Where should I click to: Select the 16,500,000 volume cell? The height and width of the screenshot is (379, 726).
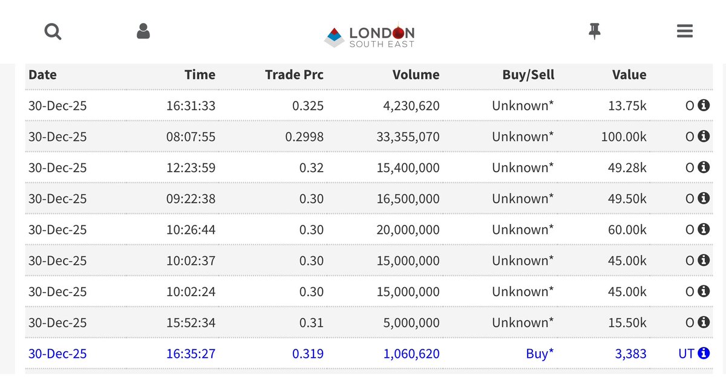pyautogui.click(x=407, y=198)
